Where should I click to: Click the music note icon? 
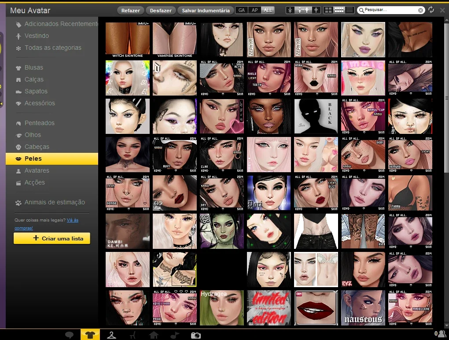[175, 335]
